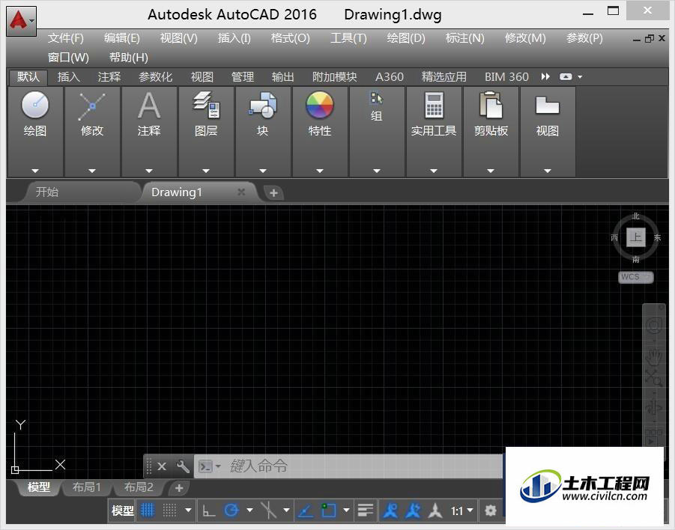The height and width of the screenshot is (530, 675).
Task: Toggle object snap tracking icon
Action: [306, 511]
